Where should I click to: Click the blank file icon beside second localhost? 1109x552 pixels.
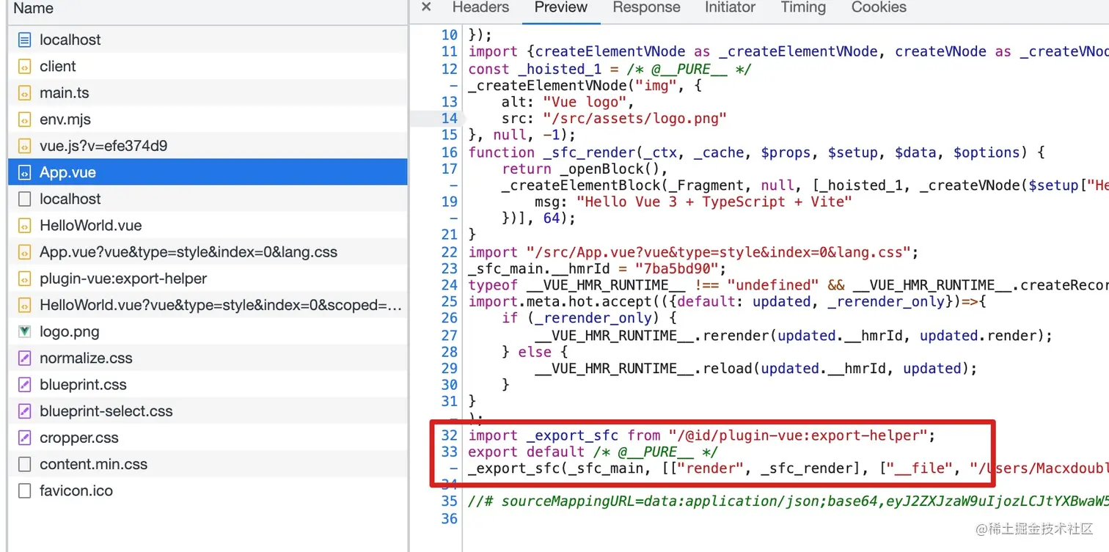(24, 199)
